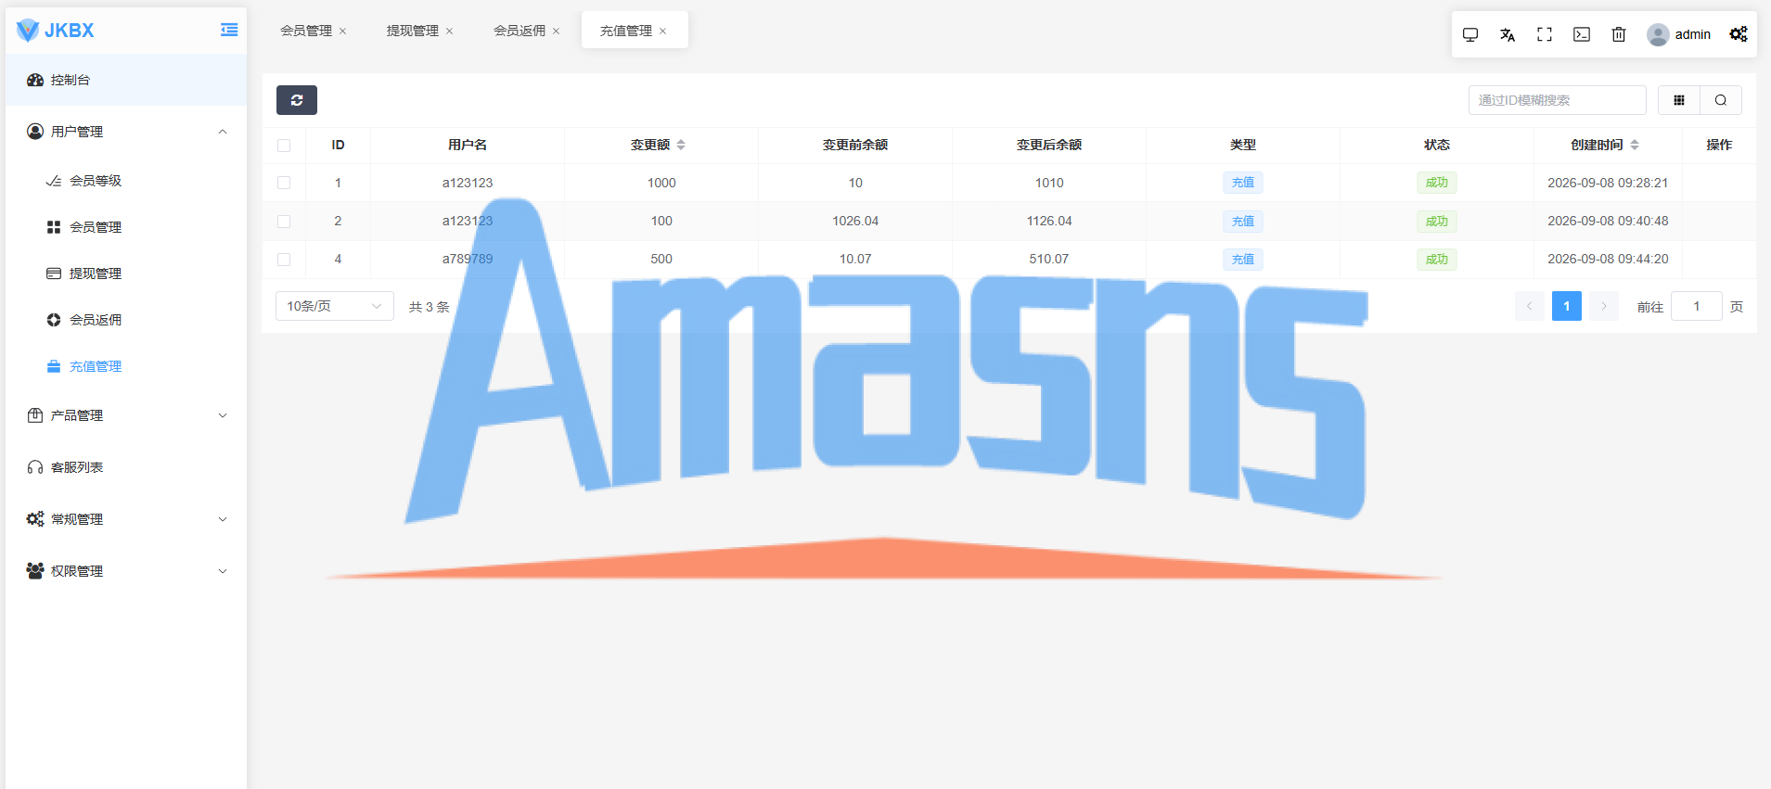Close the 充值管理 tab
The height and width of the screenshot is (789, 1771).
pyautogui.click(x=662, y=32)
